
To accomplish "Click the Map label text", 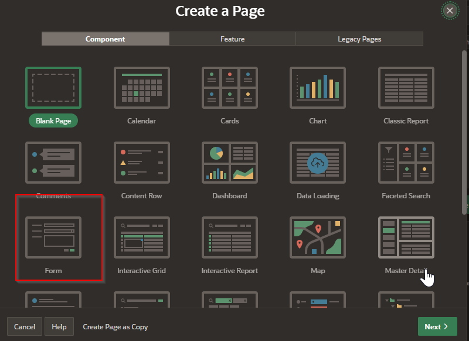I will click(x=318, y=271).
